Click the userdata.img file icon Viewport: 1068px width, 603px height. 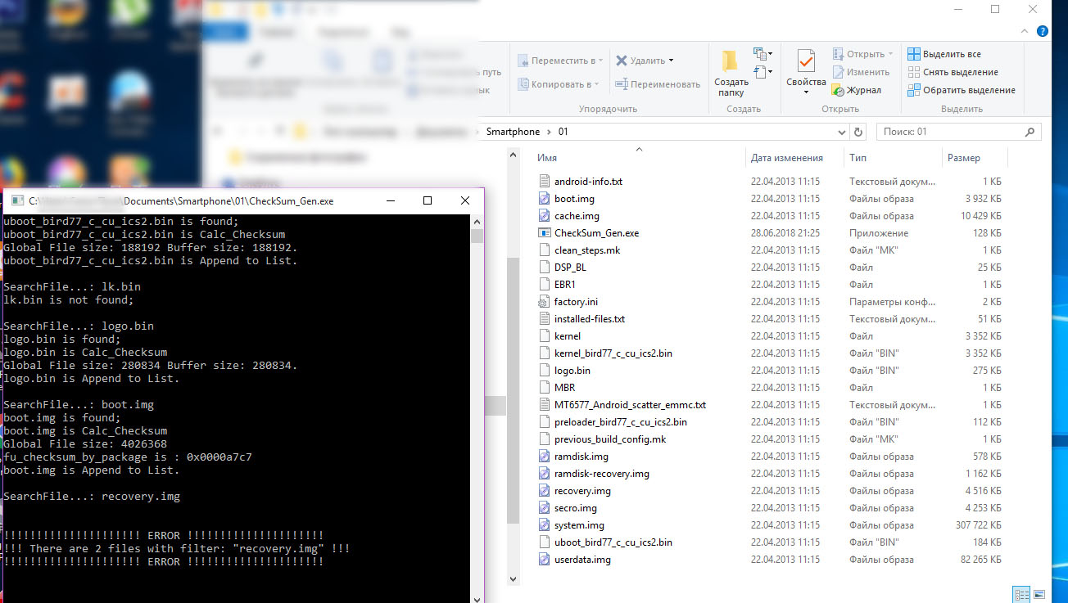[x=545, y=560]
